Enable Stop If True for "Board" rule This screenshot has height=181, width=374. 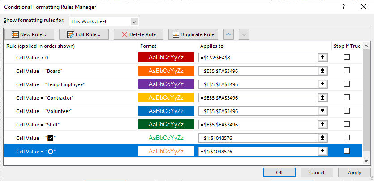tap(347, 71)
